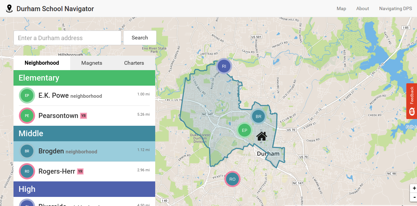Open the Map page from the navbar
This screenshot has height=206, width=417.
[x=341, y=8]
